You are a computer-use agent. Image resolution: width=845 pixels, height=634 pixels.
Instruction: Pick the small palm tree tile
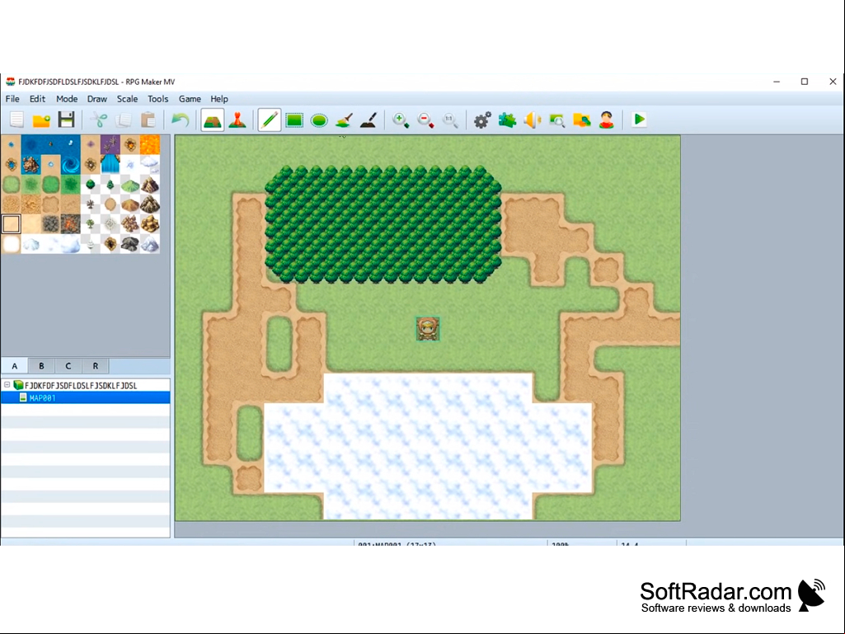coord(91,223)
